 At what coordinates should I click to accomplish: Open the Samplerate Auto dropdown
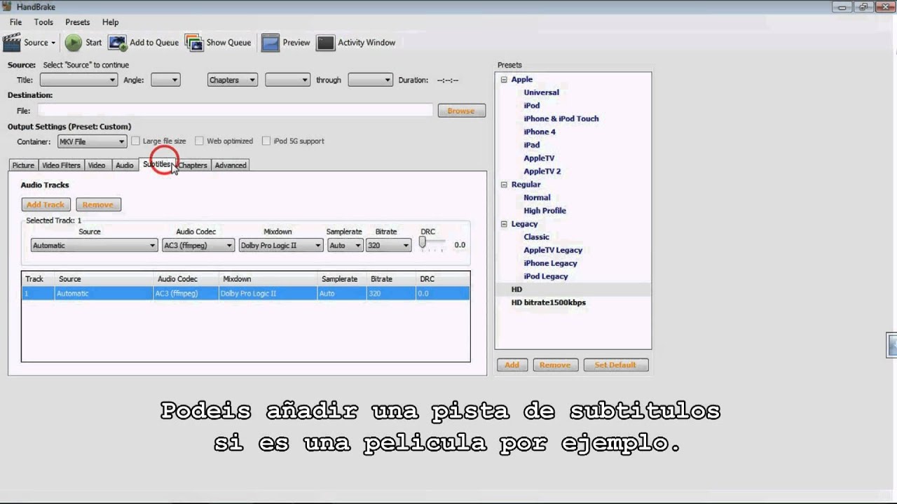pos(345,245)
